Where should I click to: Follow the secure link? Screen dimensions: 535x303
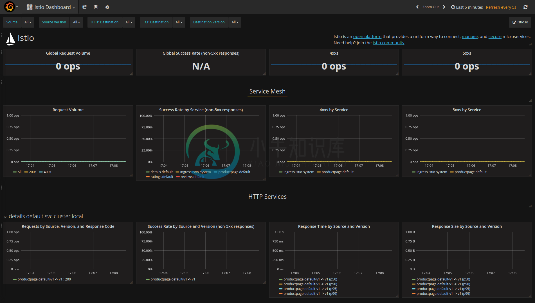[495, 37]
